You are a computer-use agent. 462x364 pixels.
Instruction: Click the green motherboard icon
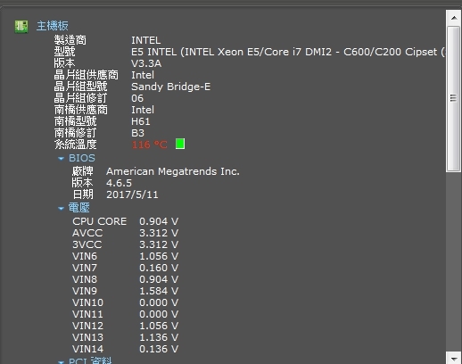pos(21,27)
